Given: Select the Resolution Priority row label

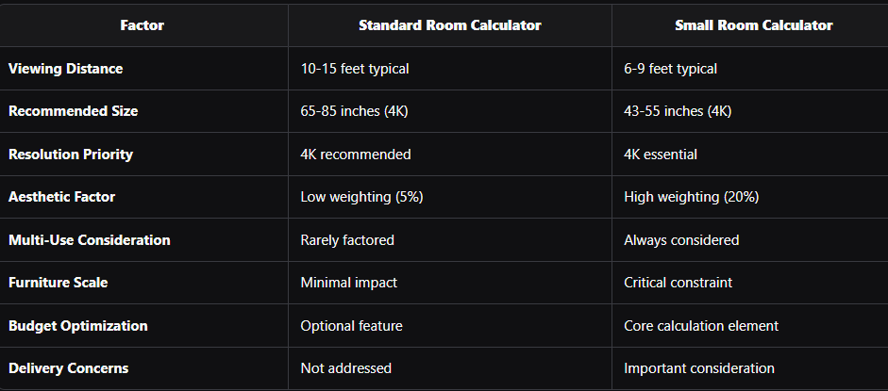Looking at the screenshot, I should (71, 154).
